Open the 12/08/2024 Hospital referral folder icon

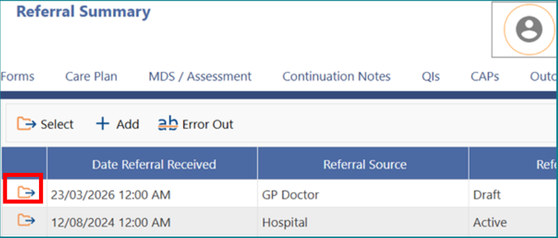point(26,220)
